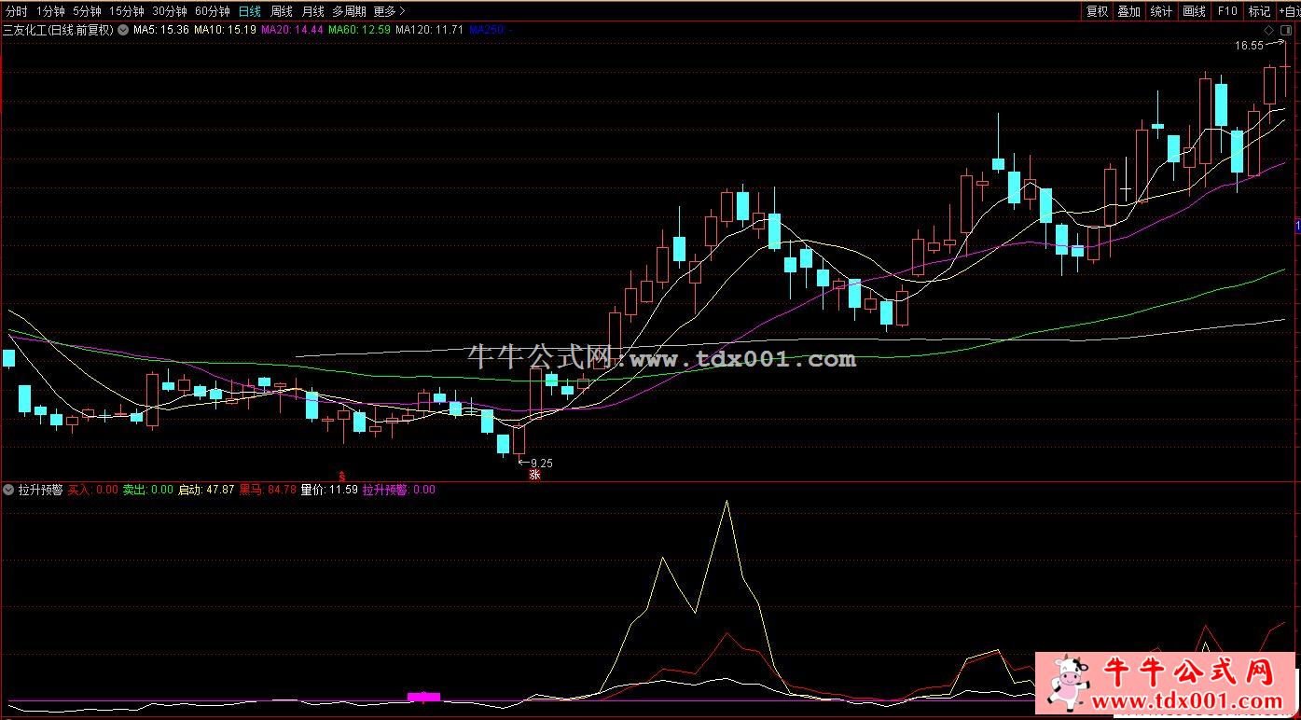Expand dropdown next to 三友化工 title
This screenshot has width=1301, height=720.
tap(122, 30)
